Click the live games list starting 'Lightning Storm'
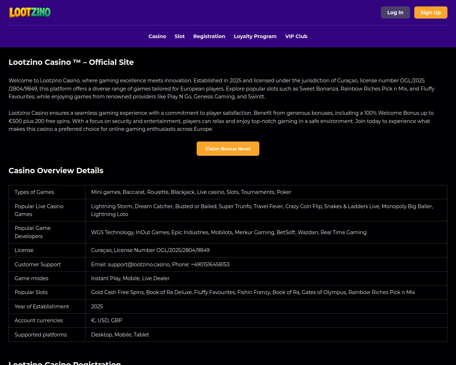The height and width of the screenshot is (365, 456). pyautogui.click(x=262, y=210)
